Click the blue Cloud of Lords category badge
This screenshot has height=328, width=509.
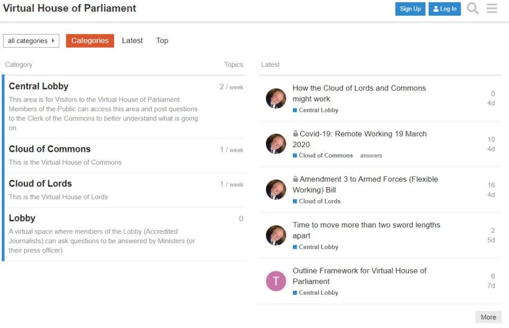click(x=316, y=201)
